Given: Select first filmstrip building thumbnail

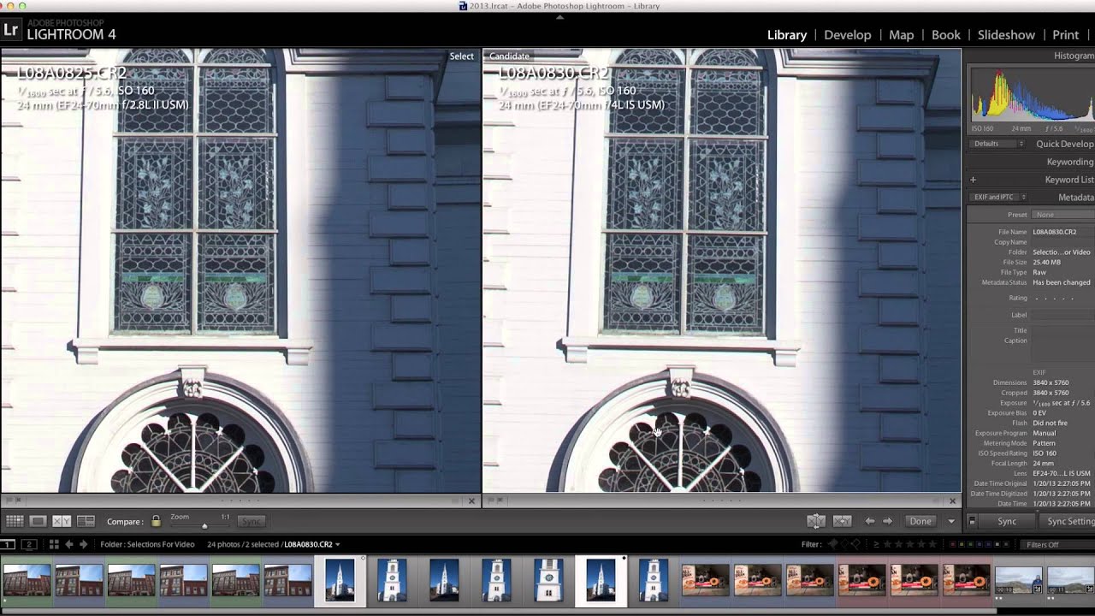Looking at the screenshot, I should click(x=27, y=579).
